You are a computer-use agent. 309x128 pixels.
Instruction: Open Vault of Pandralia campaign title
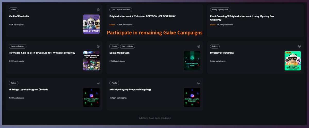(x=19, y=16)
